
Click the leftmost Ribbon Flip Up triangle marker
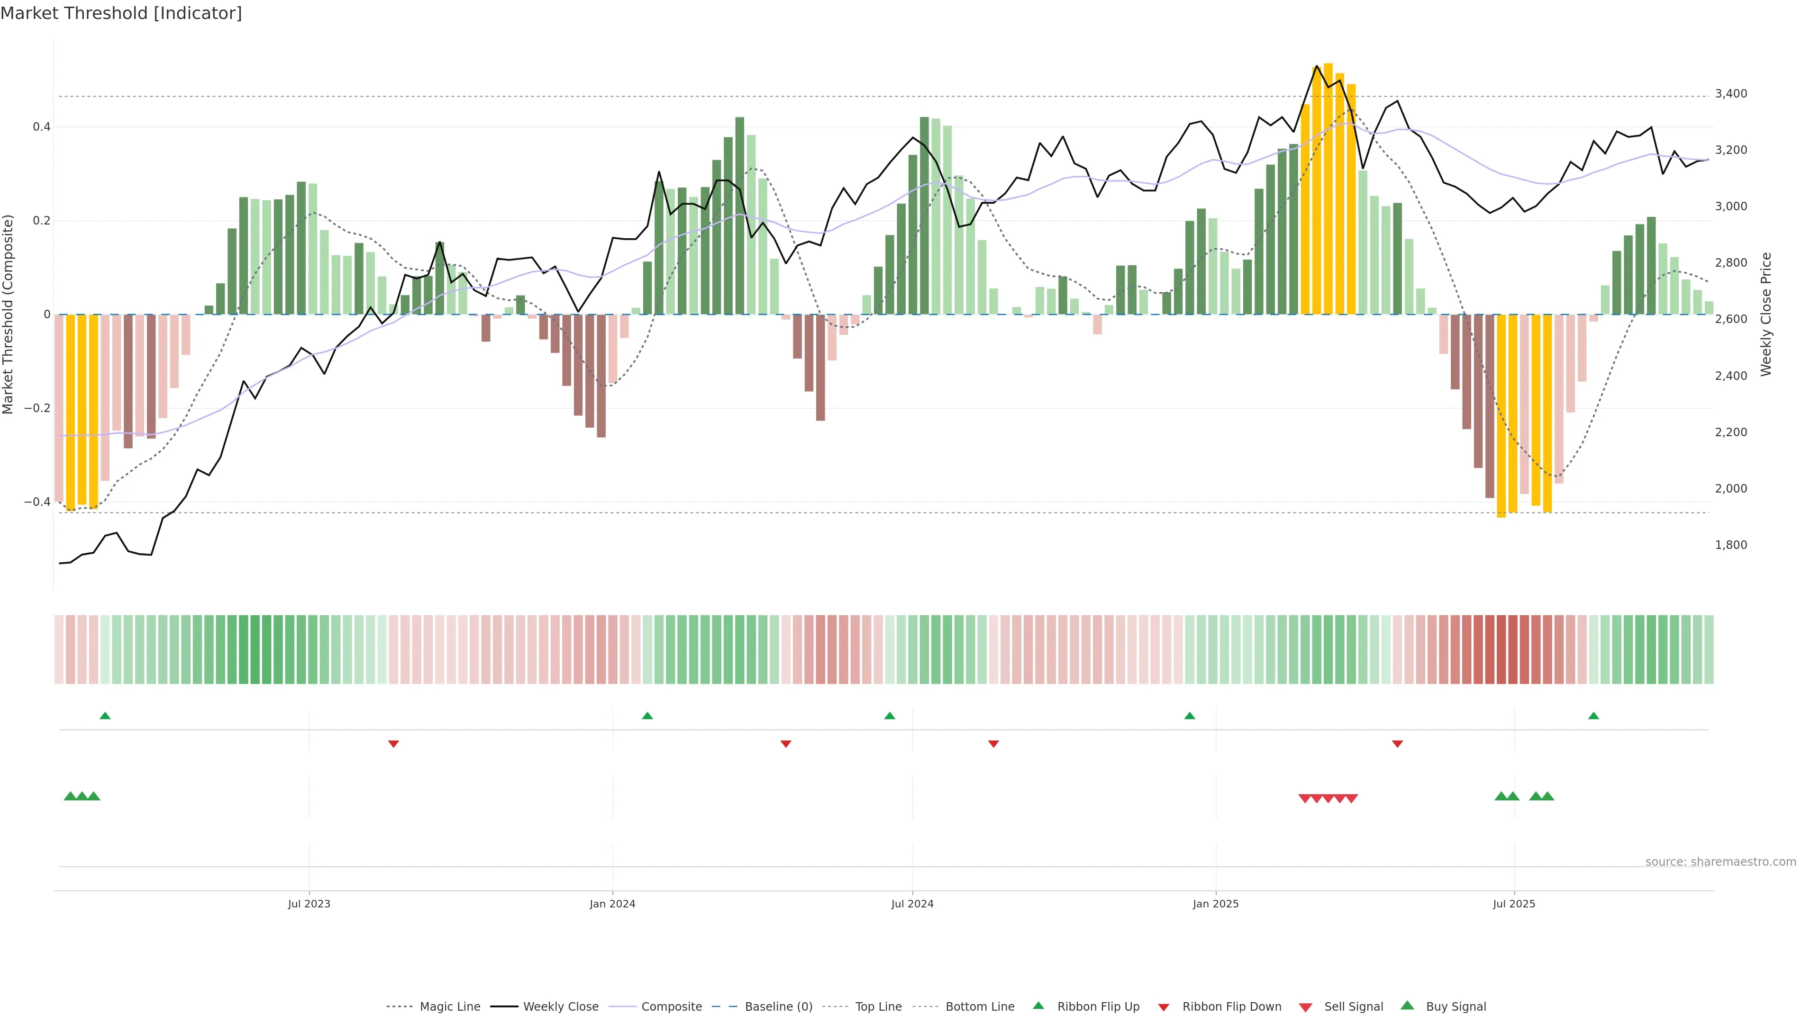[x=105, y=716]
